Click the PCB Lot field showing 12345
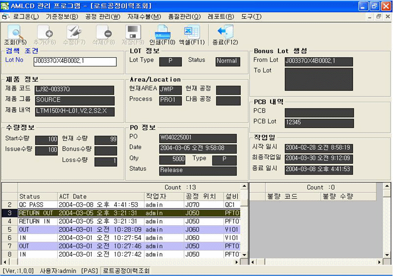Viewport: 393px width, 276px height. click(x=319, y=123)
